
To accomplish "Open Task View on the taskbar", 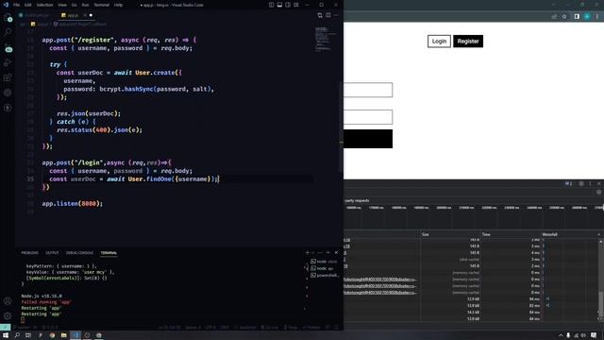I will 28,335.
